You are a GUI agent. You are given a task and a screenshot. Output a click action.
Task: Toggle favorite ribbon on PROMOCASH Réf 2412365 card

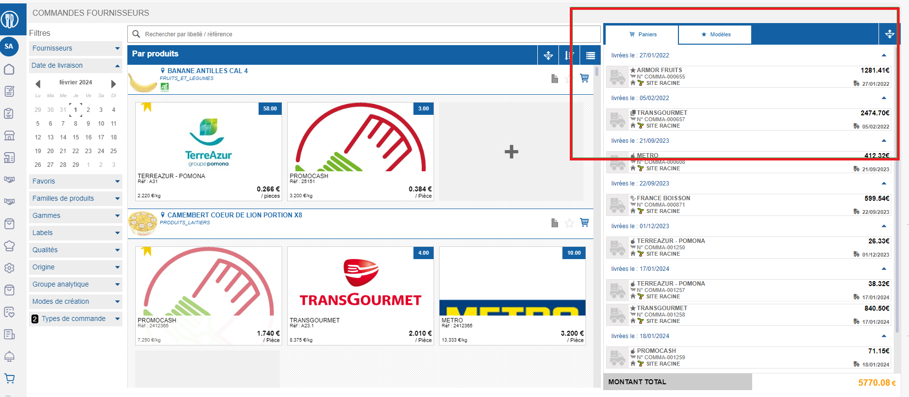[146, 251]
